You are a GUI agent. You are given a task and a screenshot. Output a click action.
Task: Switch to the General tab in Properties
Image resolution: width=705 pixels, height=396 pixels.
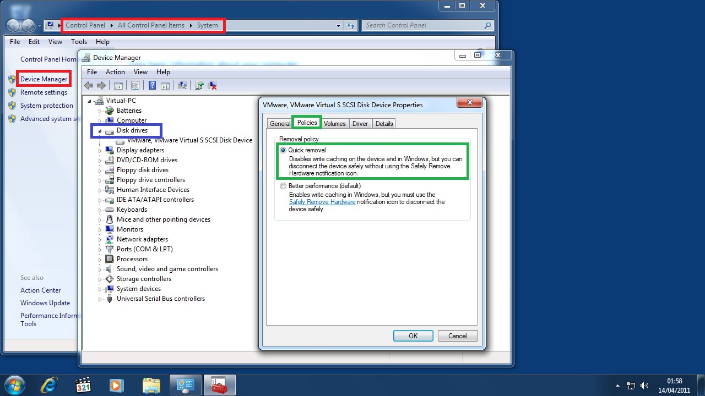pos(280,124)
